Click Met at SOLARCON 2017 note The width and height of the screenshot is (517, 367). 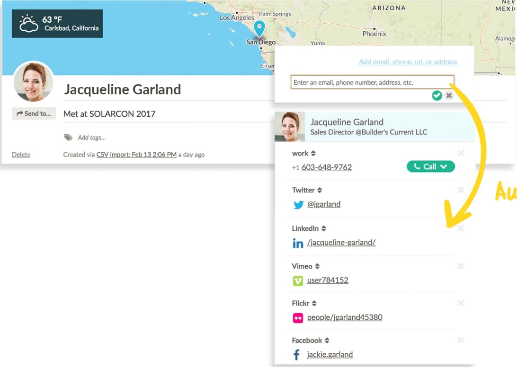click(x=109, y=114)
